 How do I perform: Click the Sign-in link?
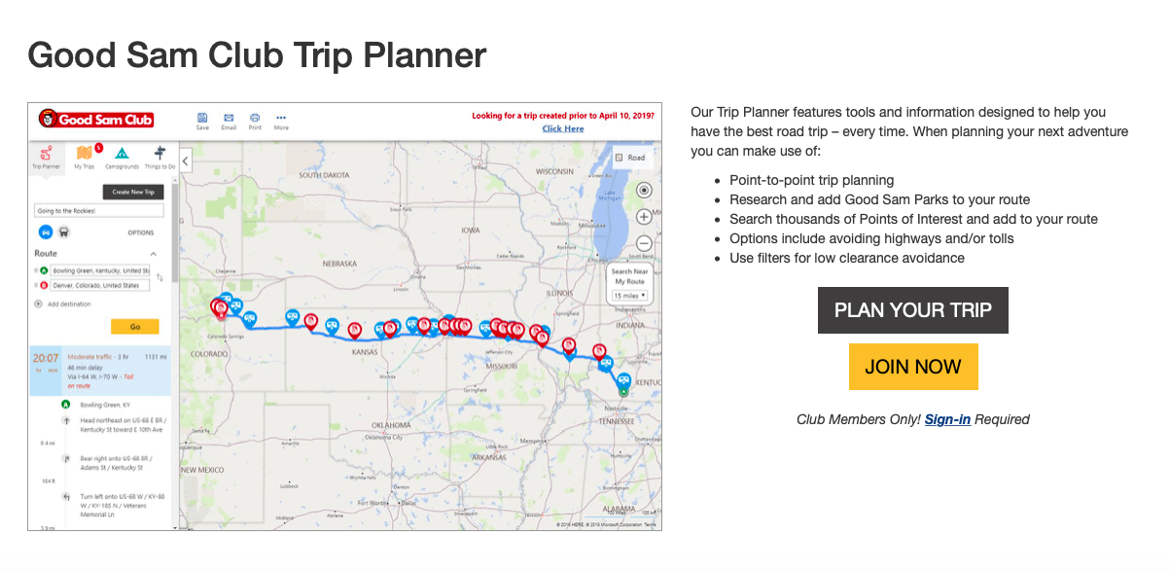tap(947, 419)
